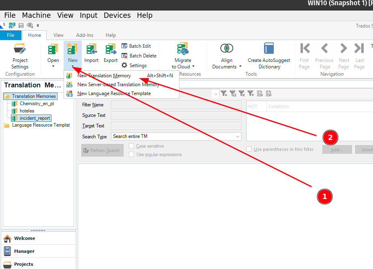Click the Welcome view home icon
Viewport: 373px width, 269px height.
coord(7,238)
